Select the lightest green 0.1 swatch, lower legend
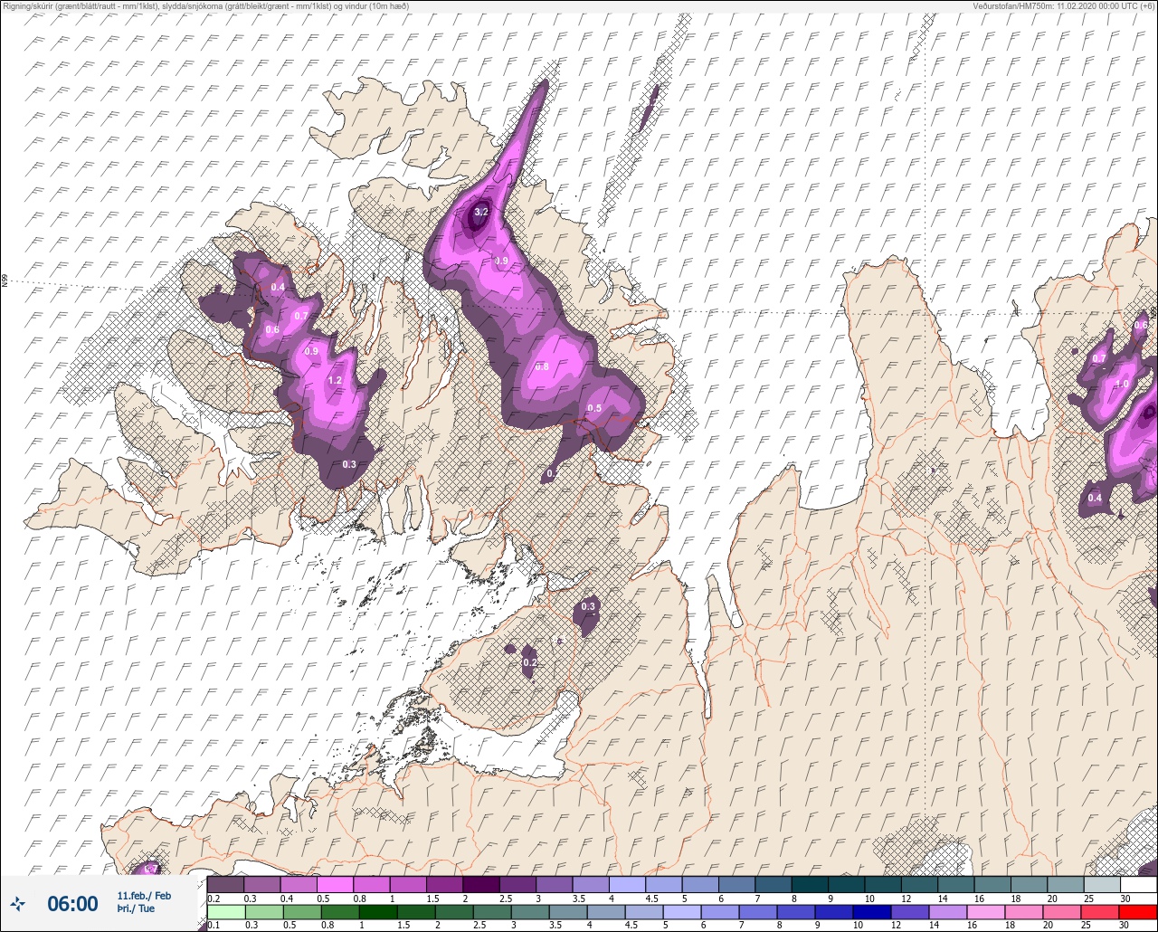The image size is (1158, 932). [x=225, y=912]
